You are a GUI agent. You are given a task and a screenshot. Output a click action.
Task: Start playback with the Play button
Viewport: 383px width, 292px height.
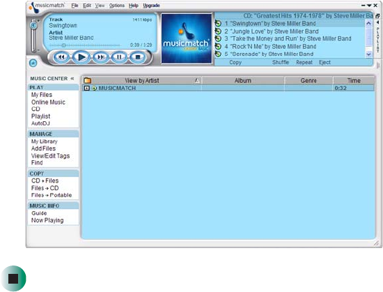(x=81, y=57)
